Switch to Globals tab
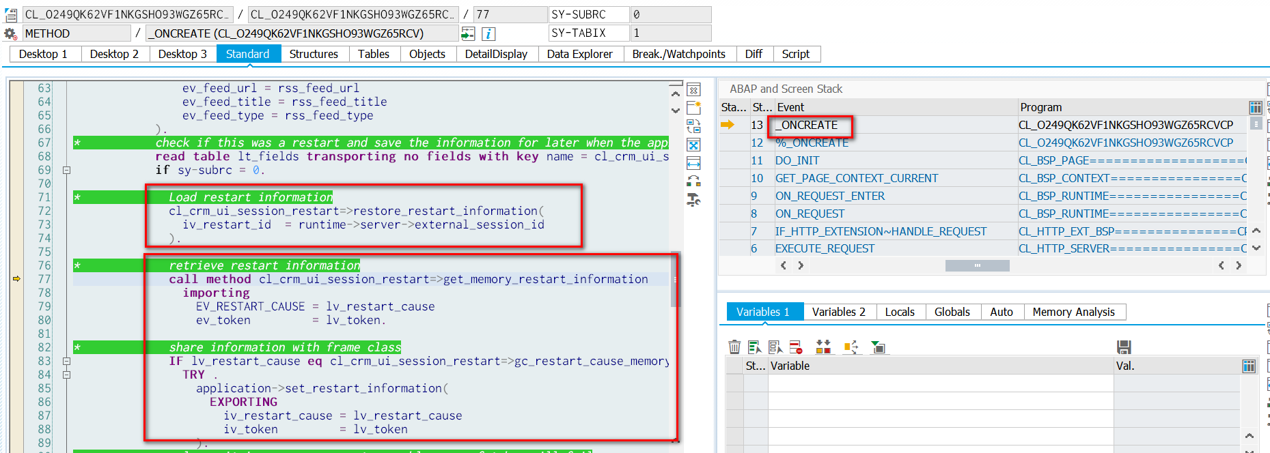The width and height of the screenshot is (1270, 453). pyautogui.click(x=952, y=312)
